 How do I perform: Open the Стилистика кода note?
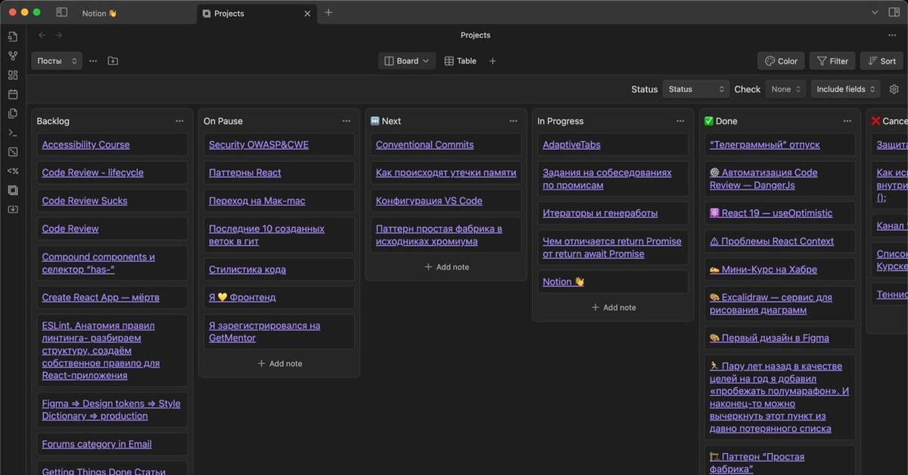coord(247,269)
